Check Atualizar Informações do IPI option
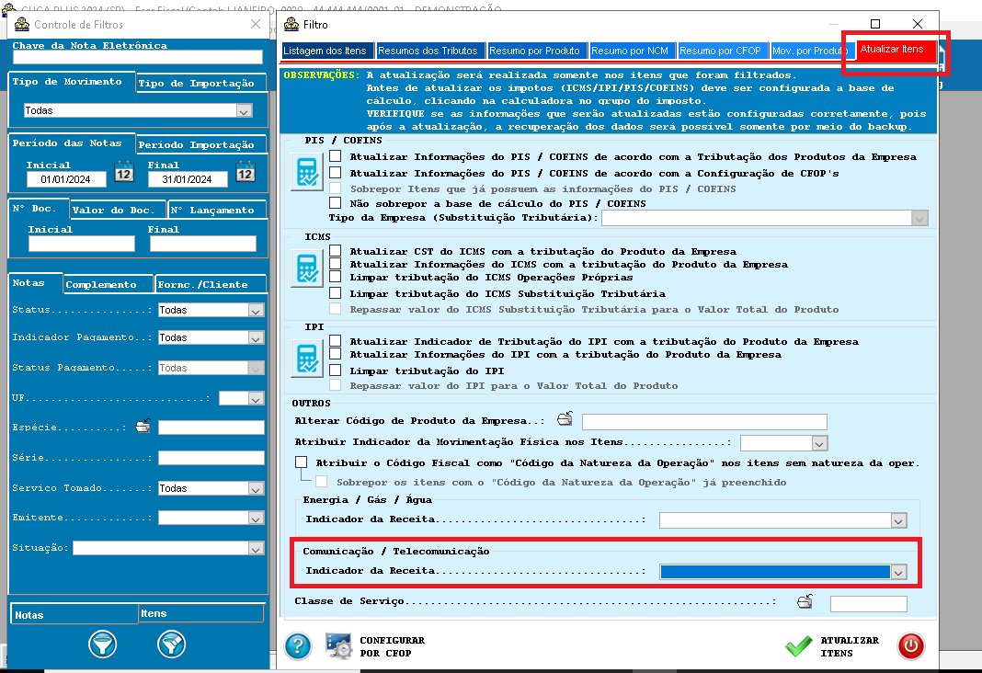982x673 pixels. click(x=336, y=354)
